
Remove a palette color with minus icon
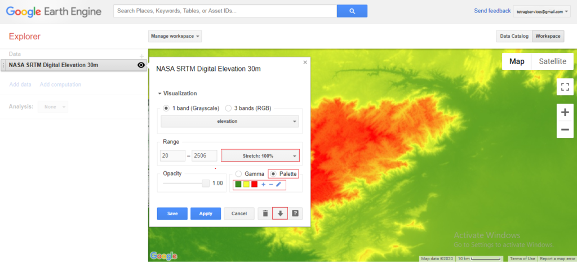pos(271,184)
